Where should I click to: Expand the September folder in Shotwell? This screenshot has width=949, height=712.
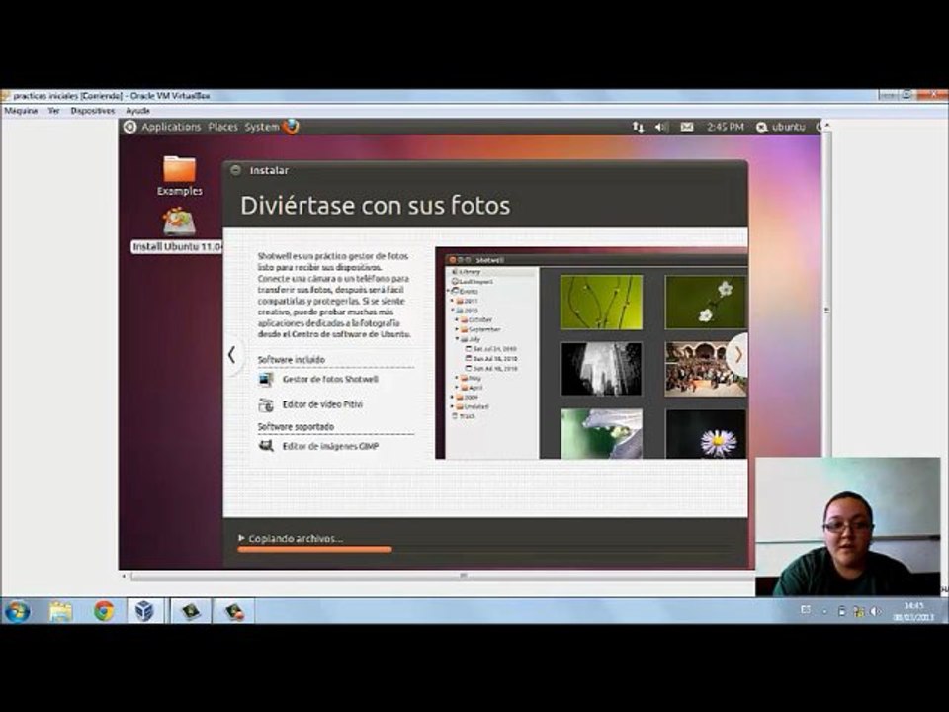click(x=457, y=329)
